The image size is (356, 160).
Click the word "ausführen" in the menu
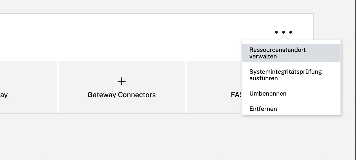click(264, 78)
